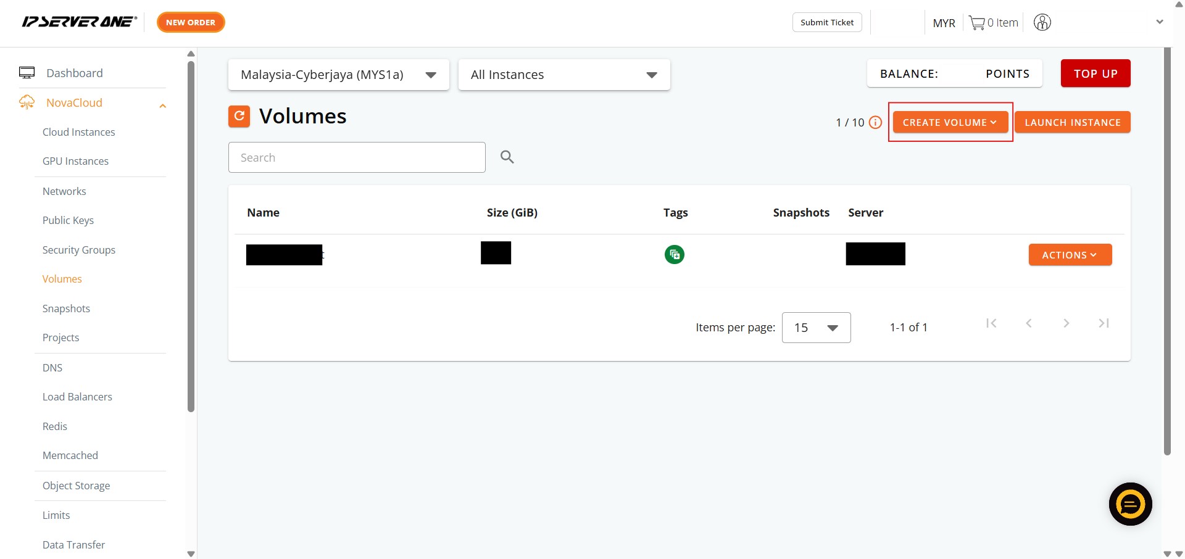
Task: Open the Malaysia-Cyberjaya region dropdown
Action: pos(338,75)
